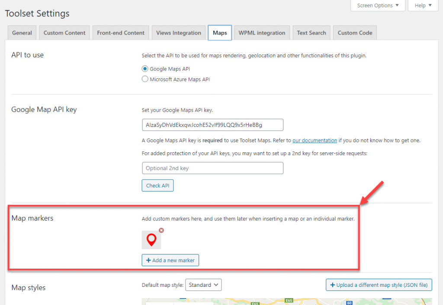Click the Optional 2nd key input field

(x=212, y=168)
